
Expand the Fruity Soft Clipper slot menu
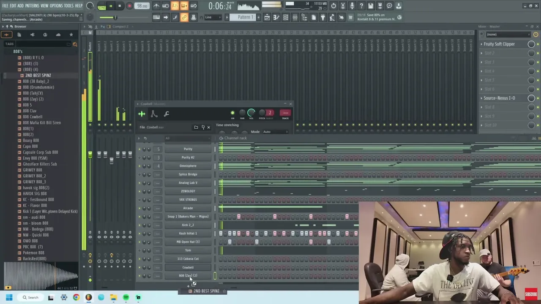tap(481, 44)
